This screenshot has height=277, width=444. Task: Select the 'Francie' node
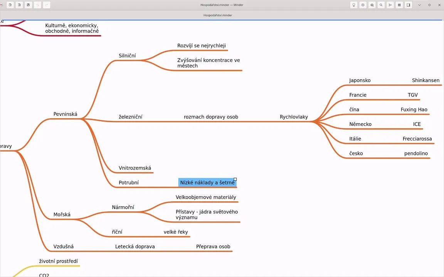358,95
